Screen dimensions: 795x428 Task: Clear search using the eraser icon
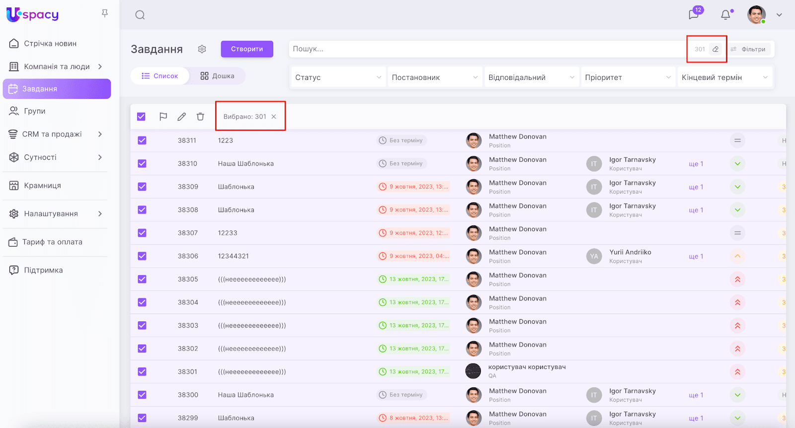[x=715, y=49]
